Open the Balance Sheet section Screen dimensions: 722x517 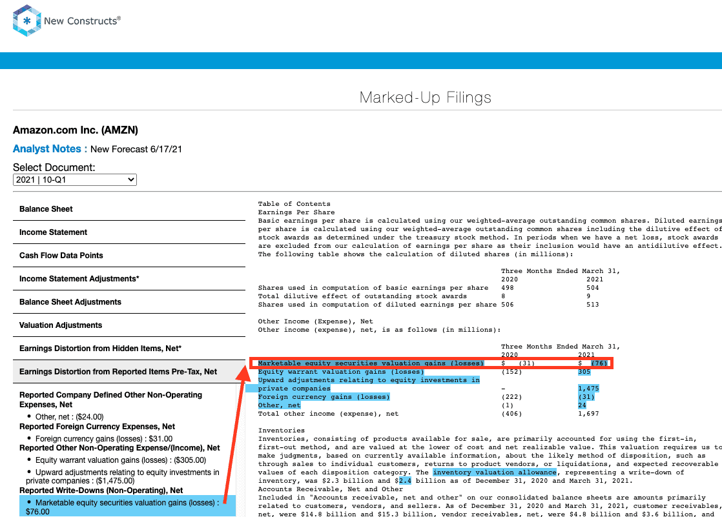pyautogui.click(x=129, y=209)
